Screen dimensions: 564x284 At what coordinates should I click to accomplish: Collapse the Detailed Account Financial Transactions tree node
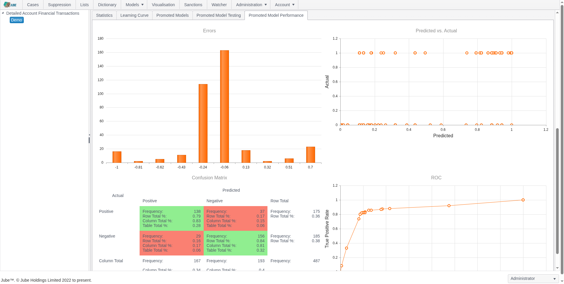pos(3,13)
